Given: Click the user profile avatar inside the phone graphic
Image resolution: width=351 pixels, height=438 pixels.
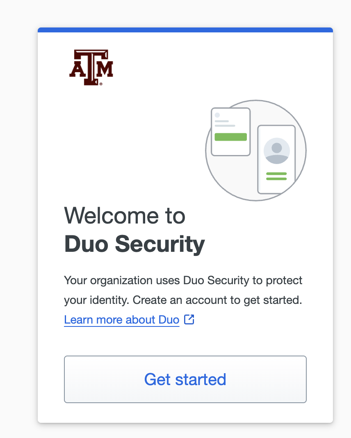Looking at the screenshot, I should point(276,151).
